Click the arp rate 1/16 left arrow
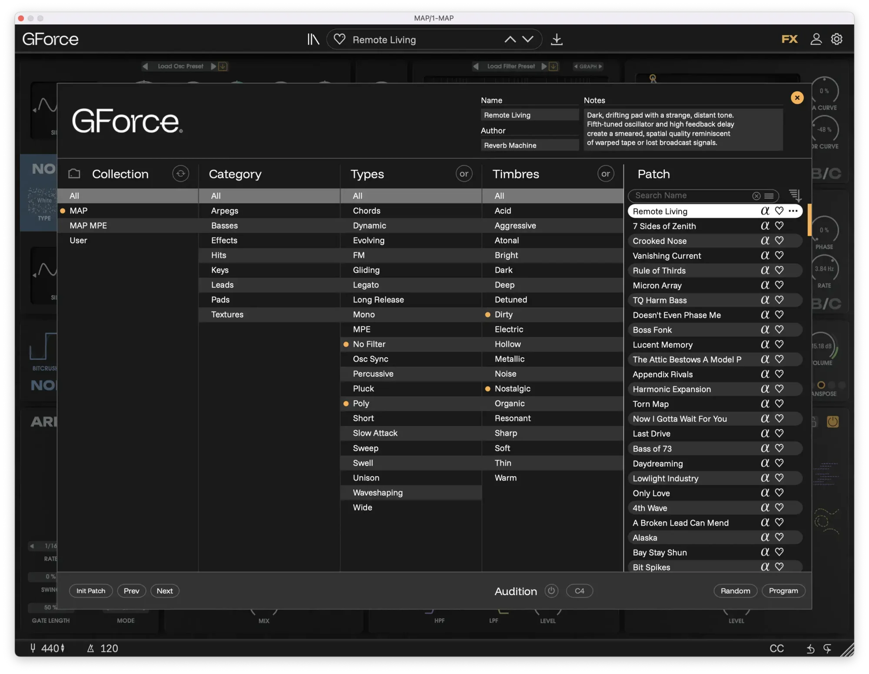The width and height of the screenshot is (869, 674). pos(32,546)
